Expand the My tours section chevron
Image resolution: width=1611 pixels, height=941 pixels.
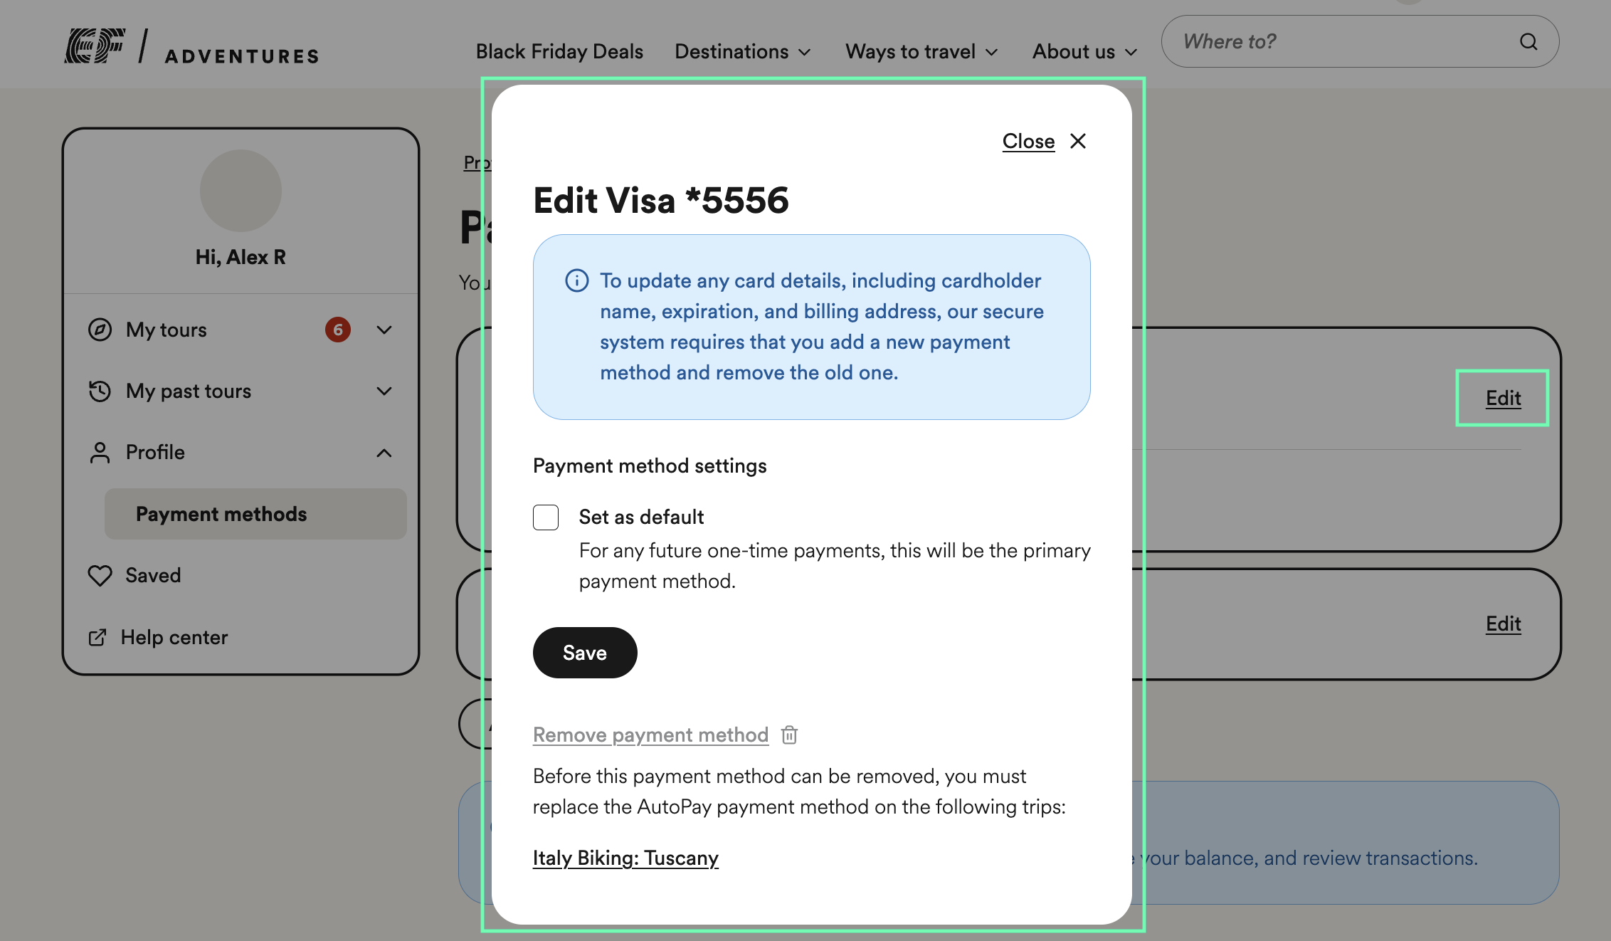click(x=384, y=330)
